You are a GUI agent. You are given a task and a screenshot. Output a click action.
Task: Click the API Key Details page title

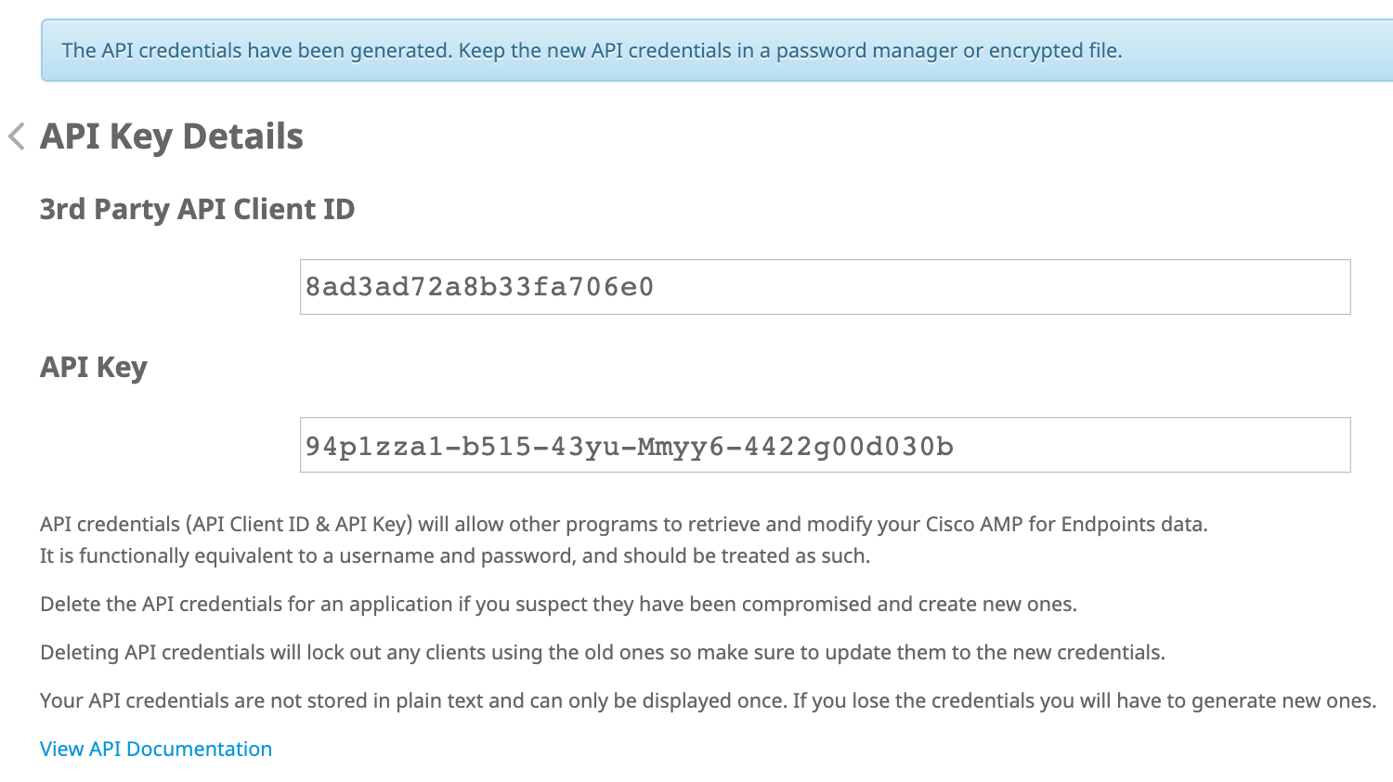pyautogui.click(x=171, y=137)
